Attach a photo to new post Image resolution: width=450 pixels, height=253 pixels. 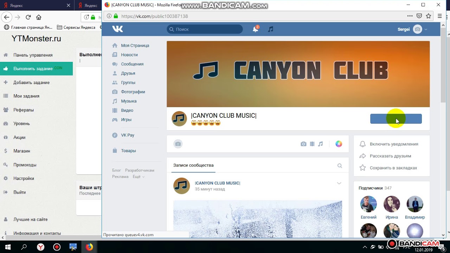click(x=303, y=144)
